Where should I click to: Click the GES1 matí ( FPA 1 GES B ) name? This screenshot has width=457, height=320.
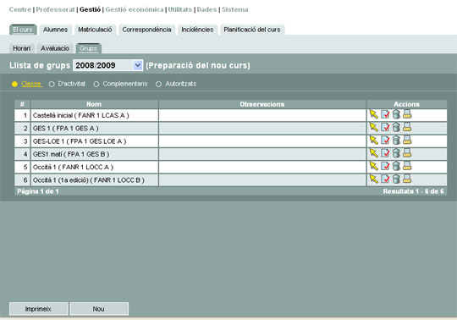coord(71,154)
